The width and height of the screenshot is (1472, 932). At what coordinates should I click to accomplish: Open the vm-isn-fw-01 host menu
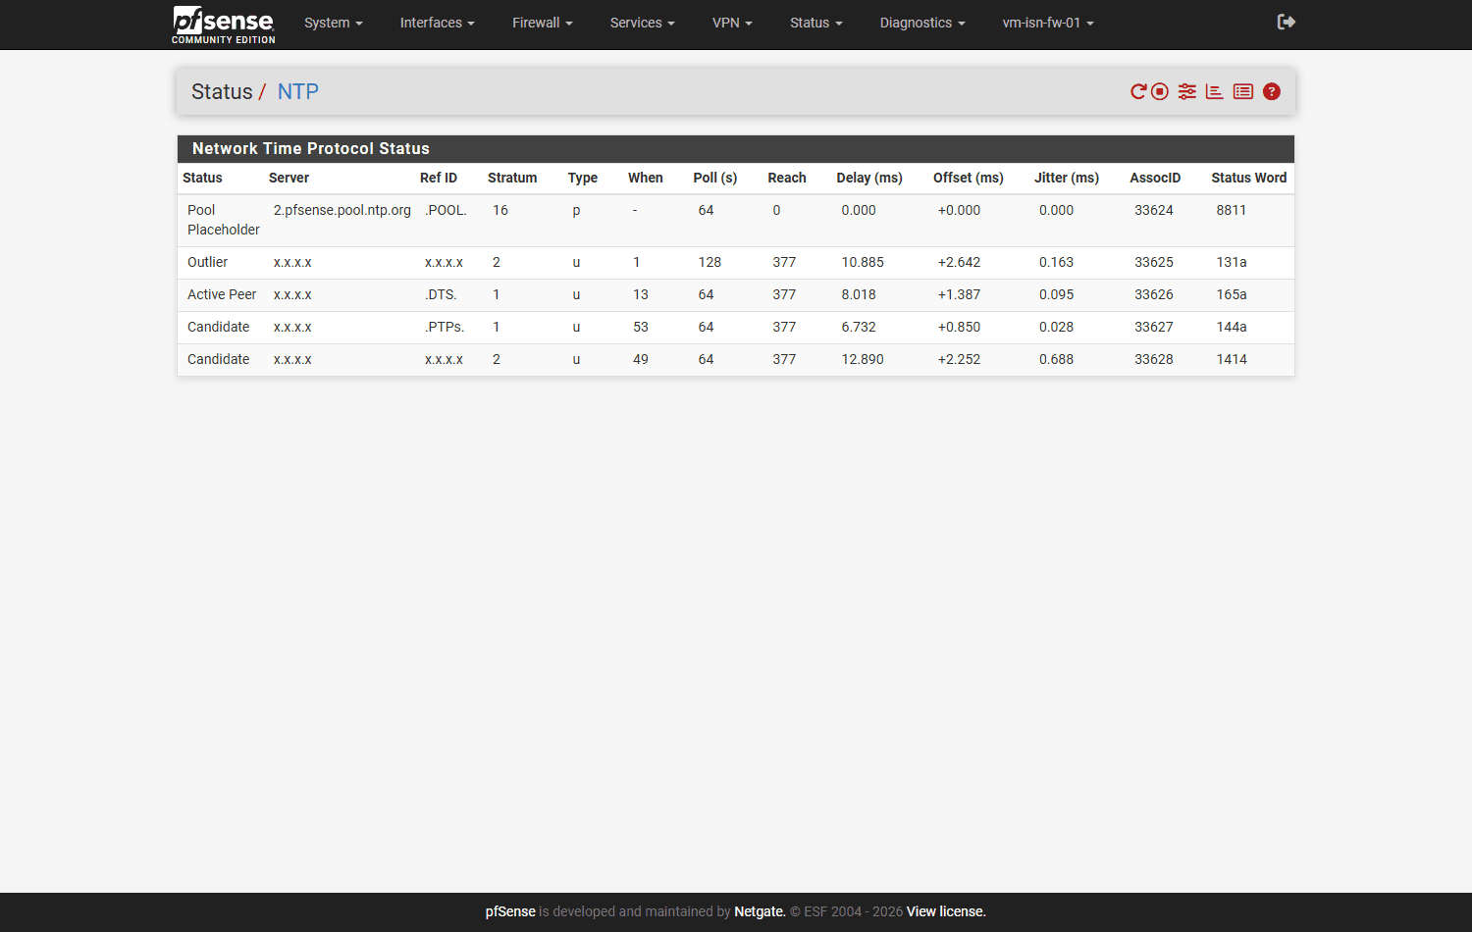1048,23
